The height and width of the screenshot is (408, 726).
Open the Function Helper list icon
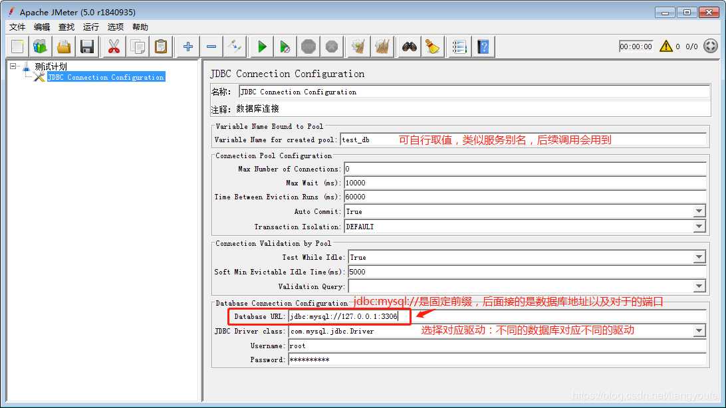pyautogui.click(x=459, y=47)
